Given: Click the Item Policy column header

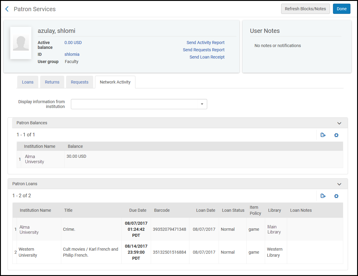Looking at the screenshot, I should tap(255, 210).
